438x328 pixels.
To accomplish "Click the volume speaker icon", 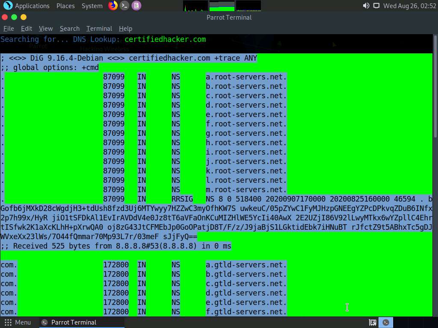I will tap(366, 6).
